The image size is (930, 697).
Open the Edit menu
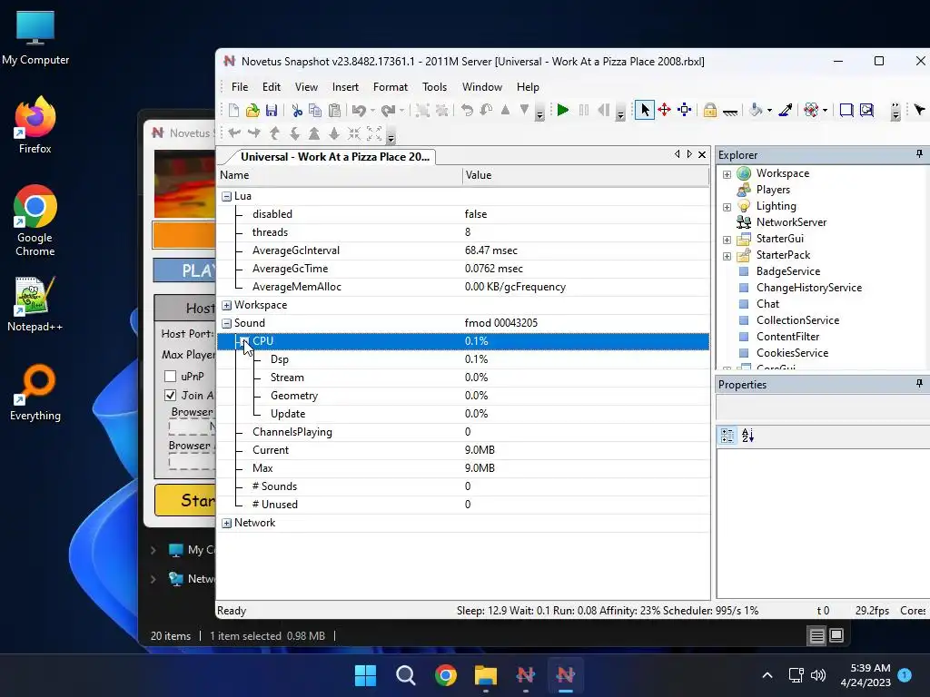point(272,87)
